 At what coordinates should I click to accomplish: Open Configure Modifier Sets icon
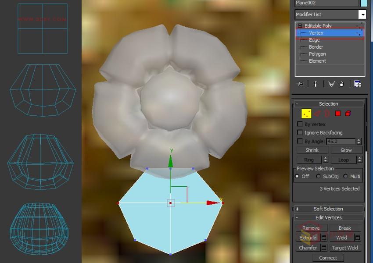pos(359,84)
